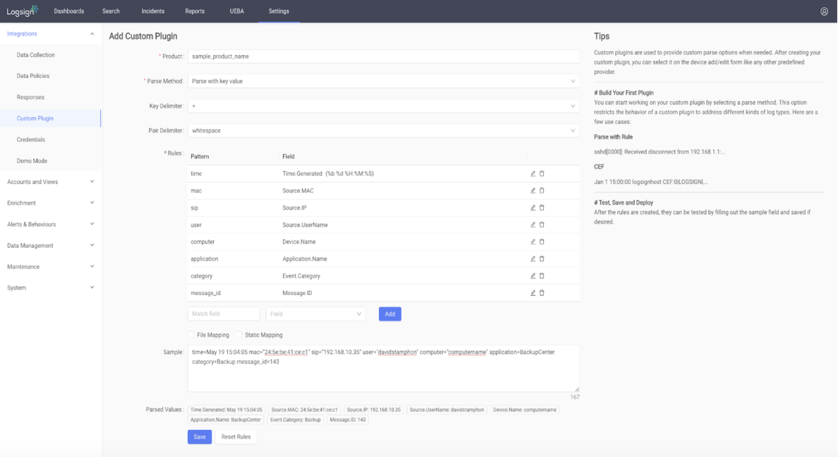Image resolution: width=839 pixels, height=457 pixels.
Task: Save the custom plugin
Action: pos(200,437)
